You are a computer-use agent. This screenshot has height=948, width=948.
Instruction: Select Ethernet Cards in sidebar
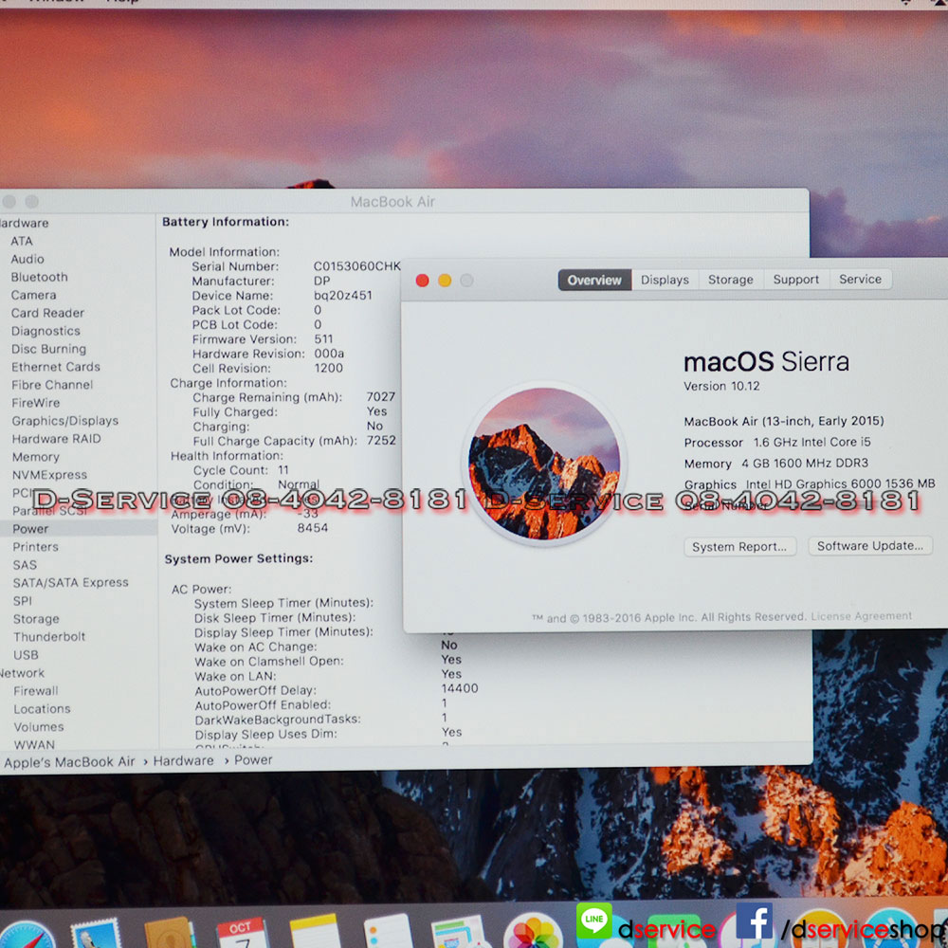coord(56,367)
